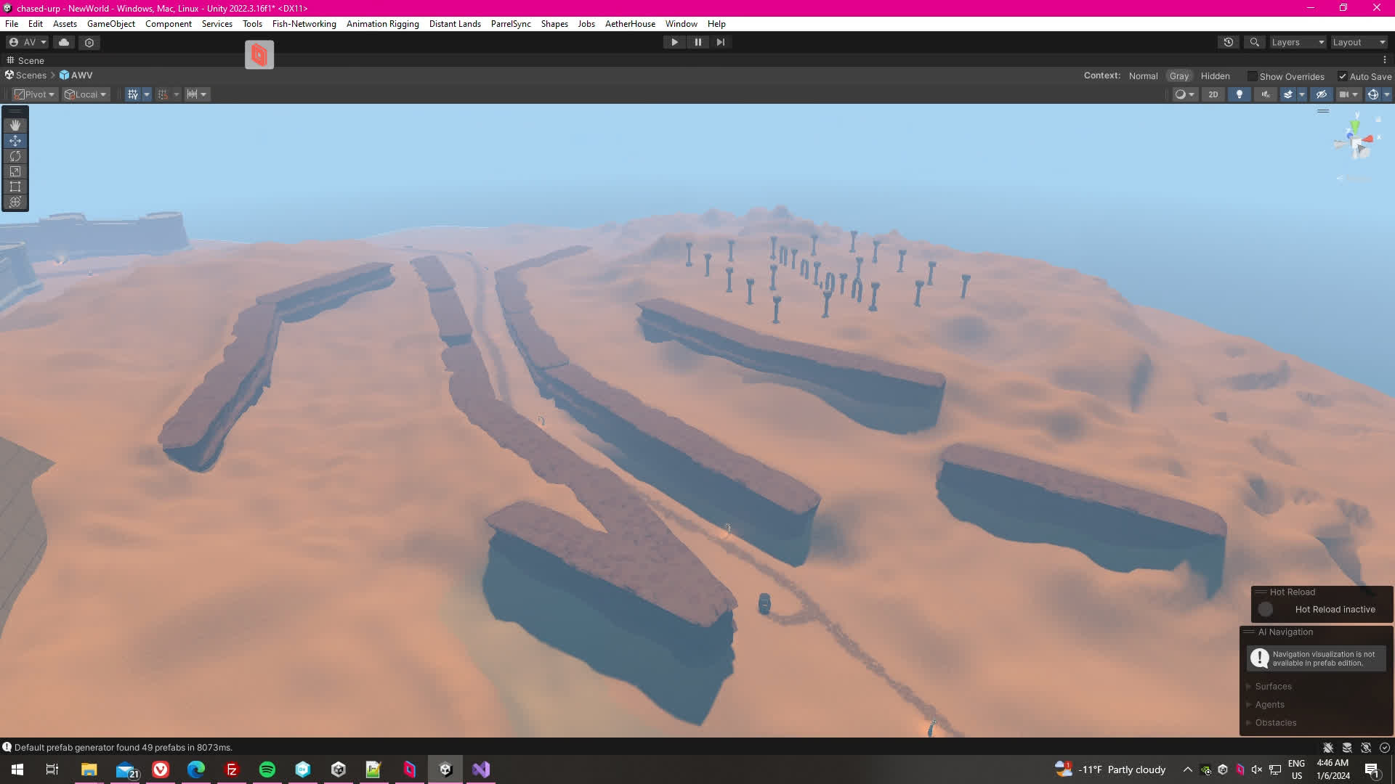Image resolution: width=1395 pixels, height=784 pixels.
Task: Open Spotify from the taskbar
Action: click(x=267, y=769)
